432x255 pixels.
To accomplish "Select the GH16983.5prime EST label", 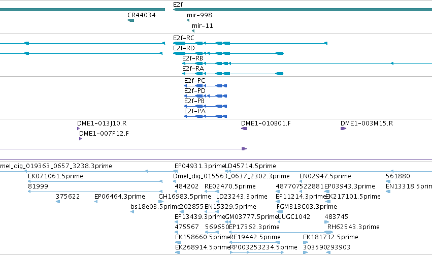I will (x=185, y=197).
